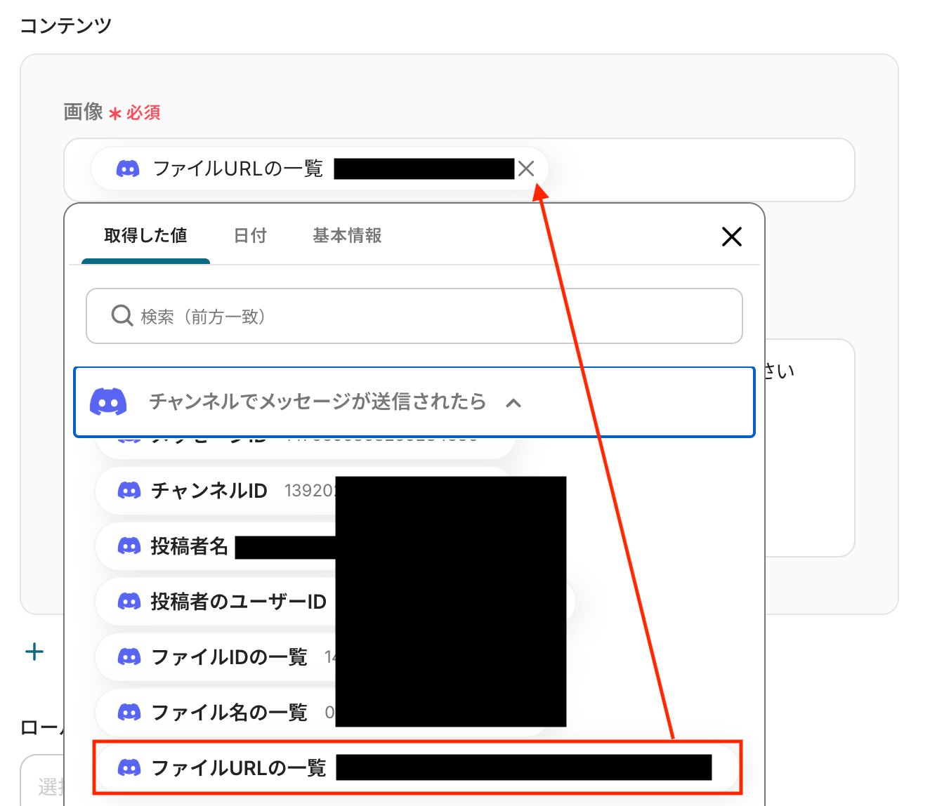Click Discord icon in 投稿者名 row
Screen dimensions: 930x806
pyautogui.click(x=129, y=546)
